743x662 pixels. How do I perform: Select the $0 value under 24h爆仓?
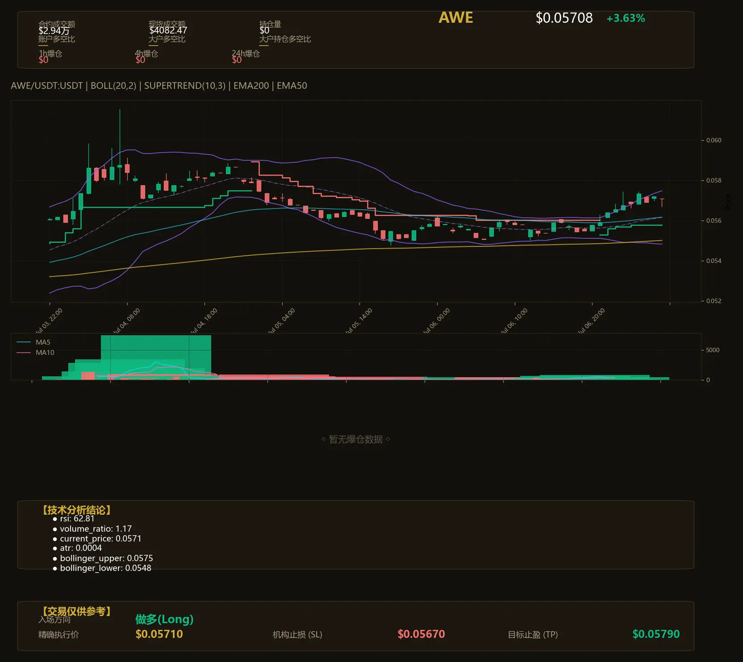coord(237,60)
